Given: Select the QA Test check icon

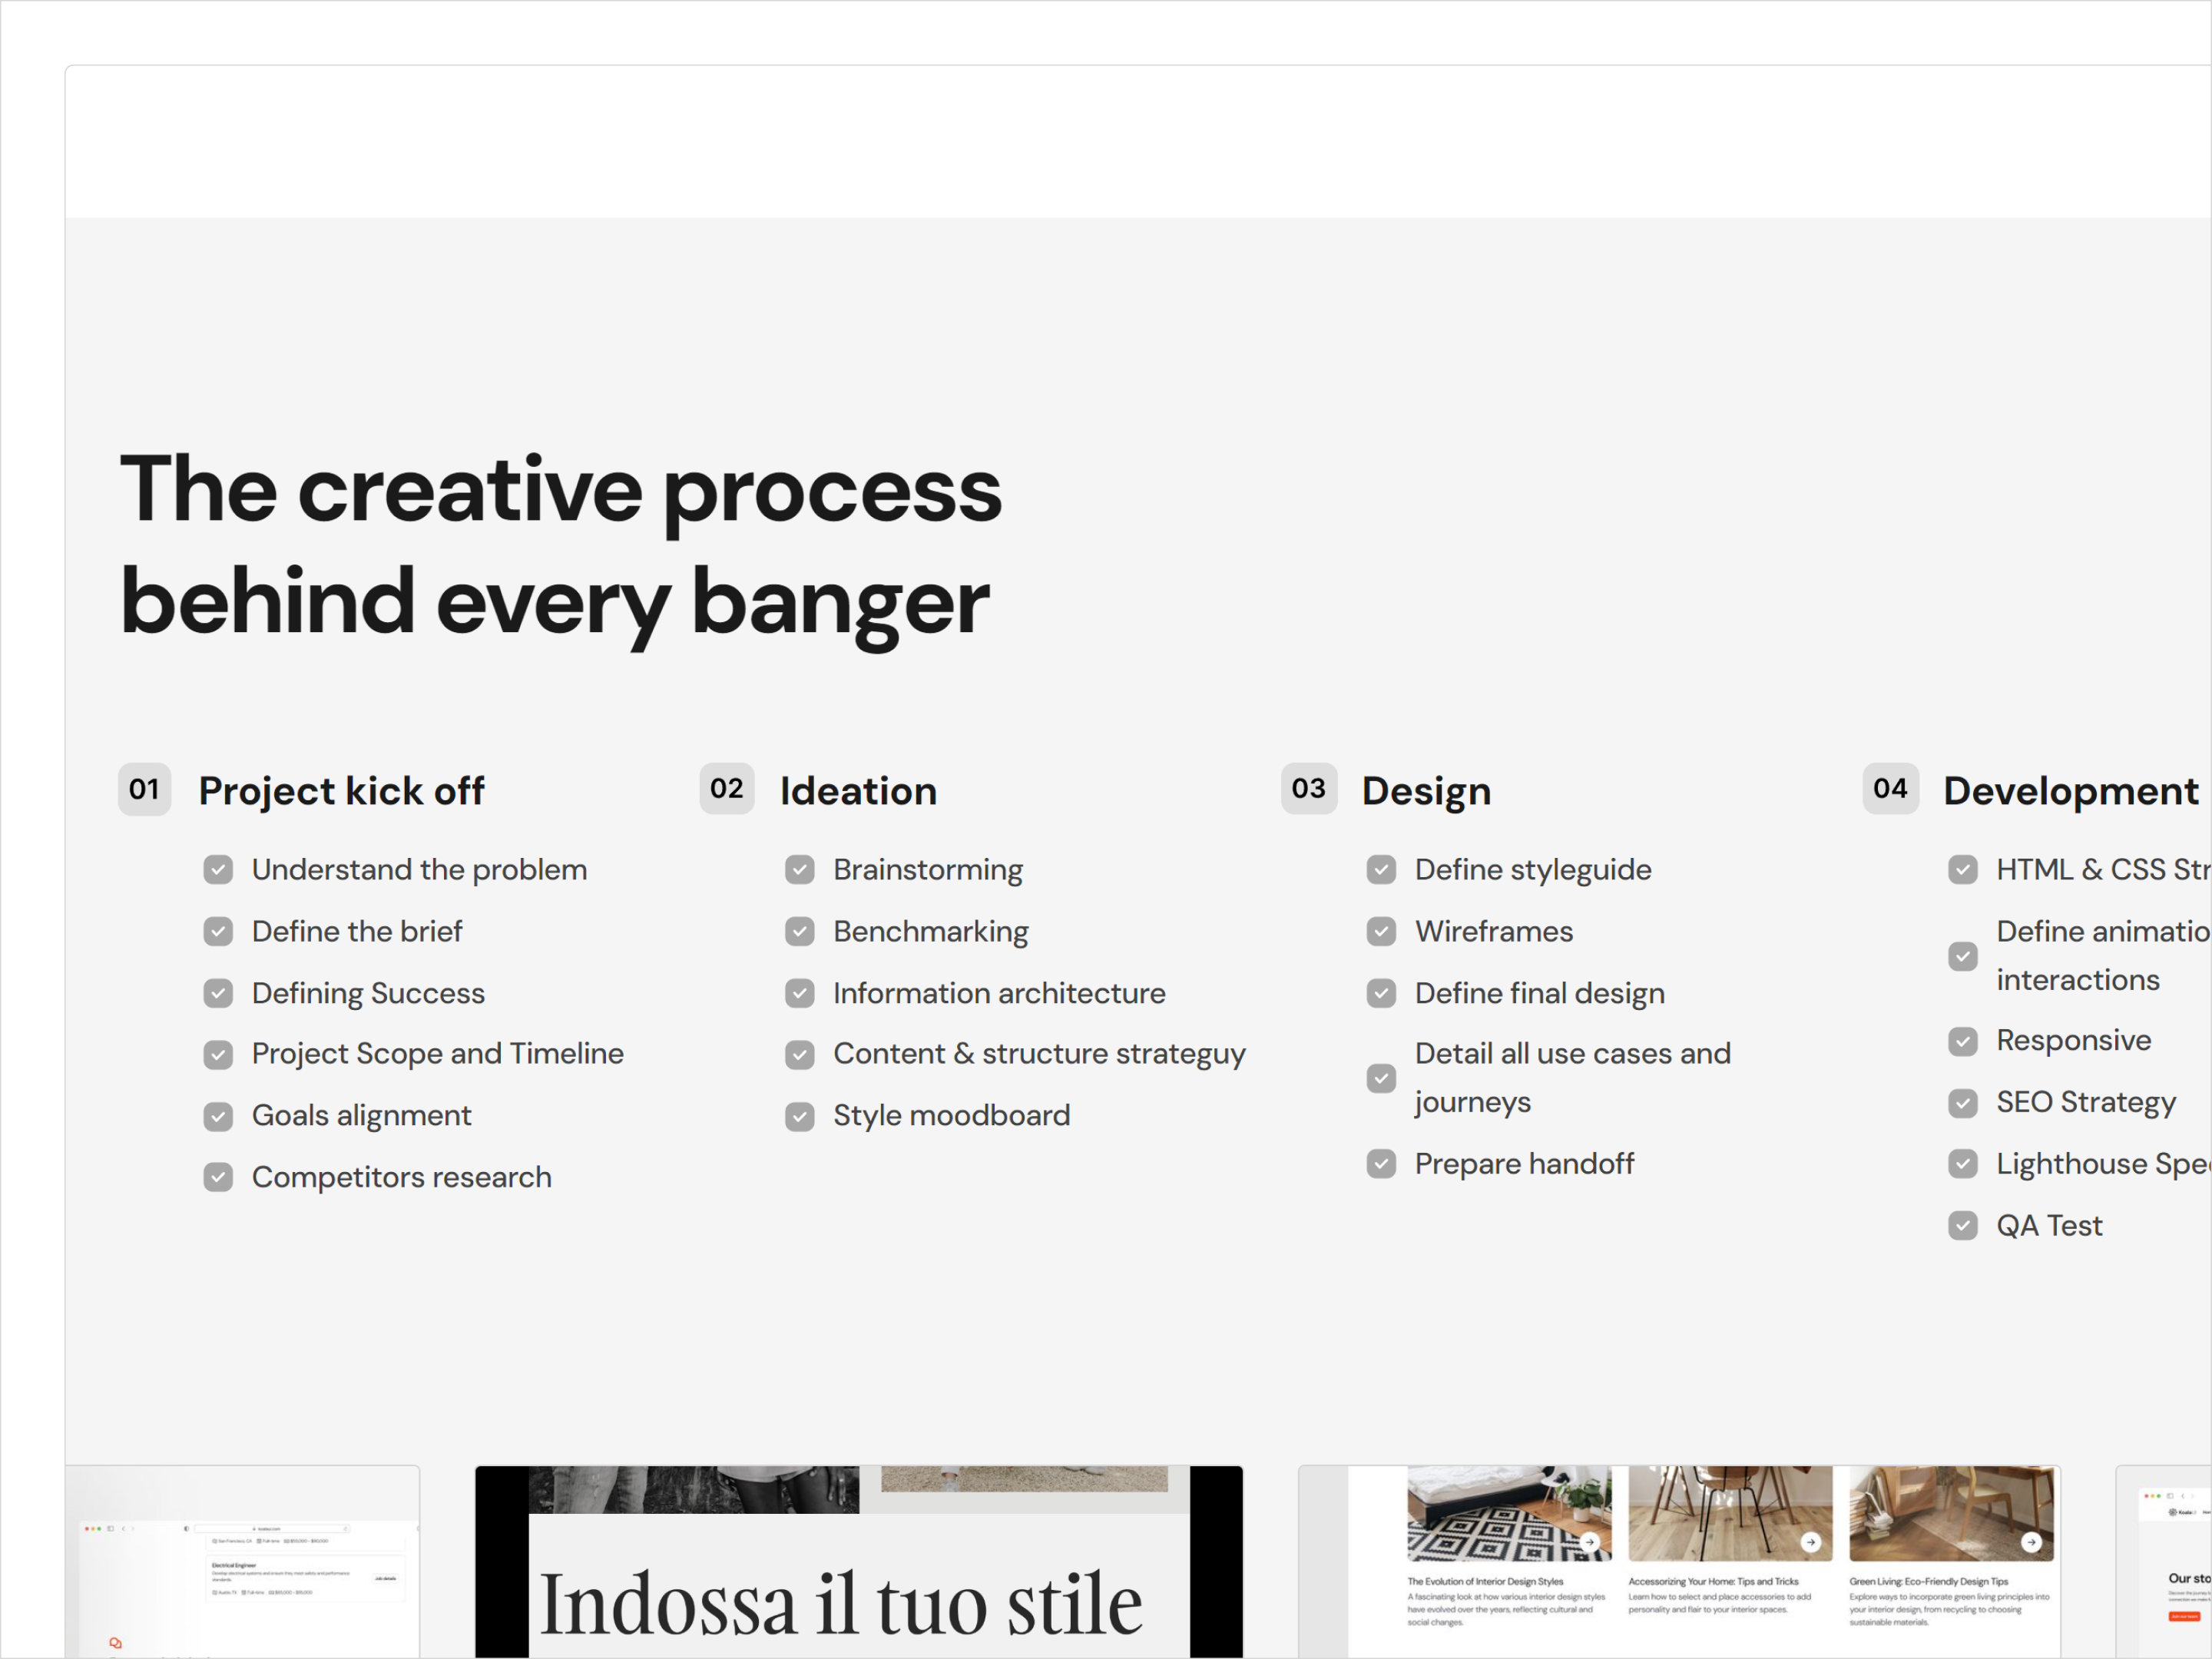Looking at the screenshot, I should (1963, 1226).
